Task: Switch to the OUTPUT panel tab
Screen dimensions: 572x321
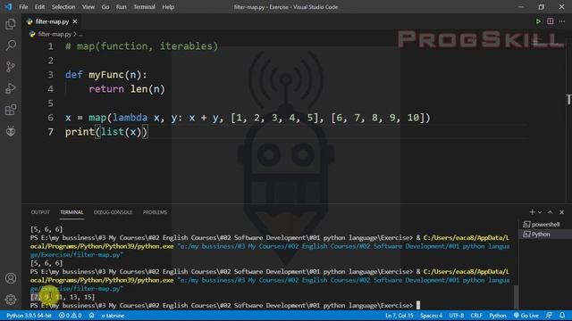Action: click(x=40, y=212)
